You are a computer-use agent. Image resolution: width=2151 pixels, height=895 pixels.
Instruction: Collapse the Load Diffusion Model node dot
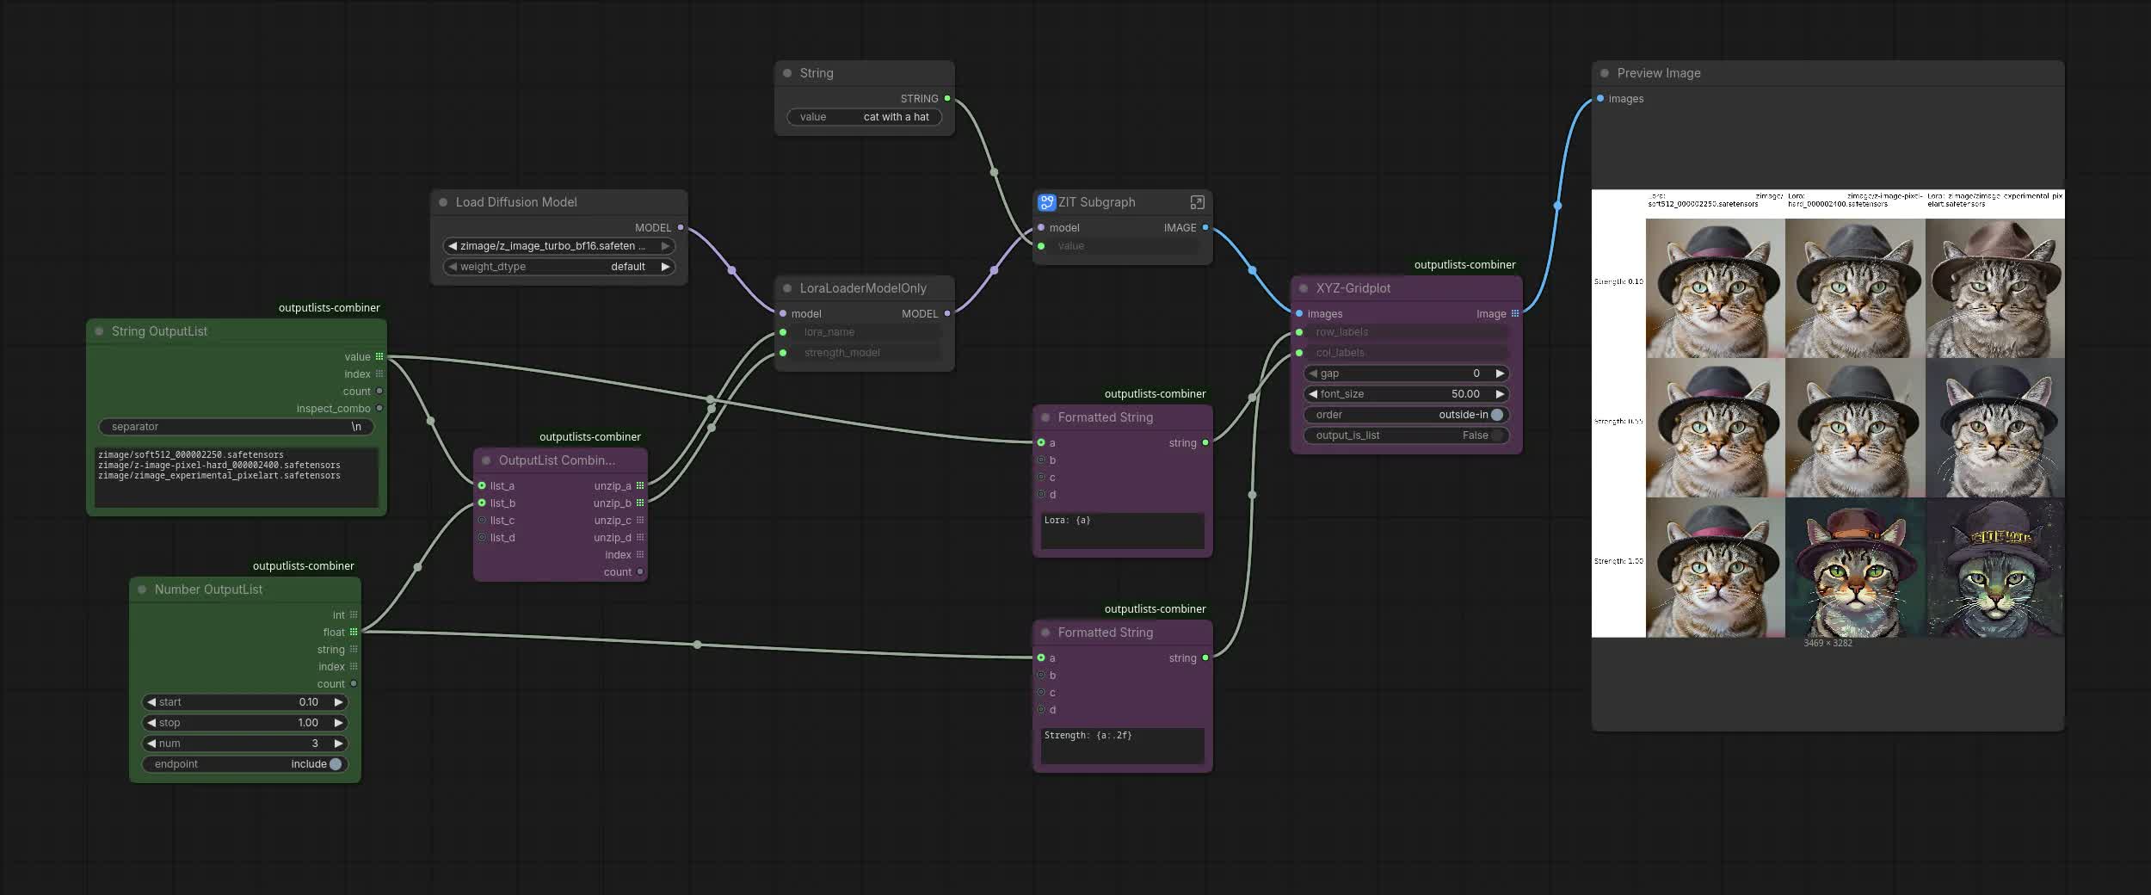443,202
